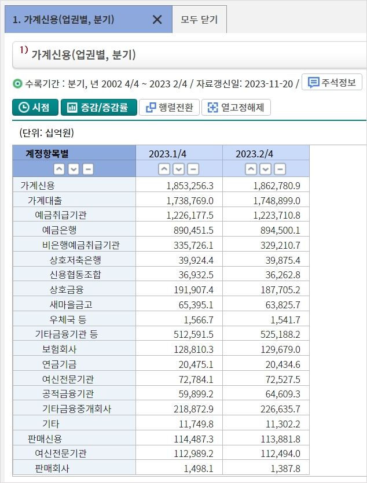Click up arrow under 계정항목별 header
367x483 pixels.
(59, 169)
